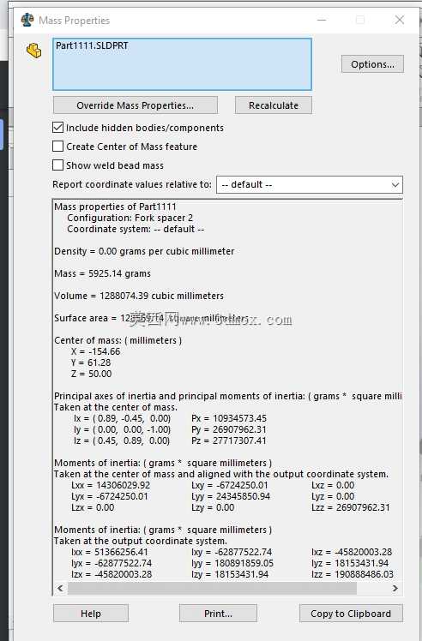The height and width of the screenshot is (641, 422).
Task: Click the 'Z = 50.00' center of mass value
Action: click(x=91, y=374)
